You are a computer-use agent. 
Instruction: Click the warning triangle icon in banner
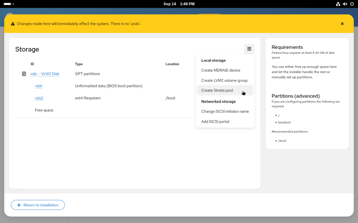(13, 24)
